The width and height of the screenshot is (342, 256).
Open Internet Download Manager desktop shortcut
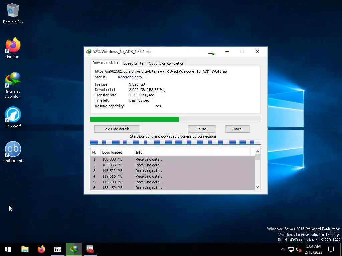tap(13, 85)
